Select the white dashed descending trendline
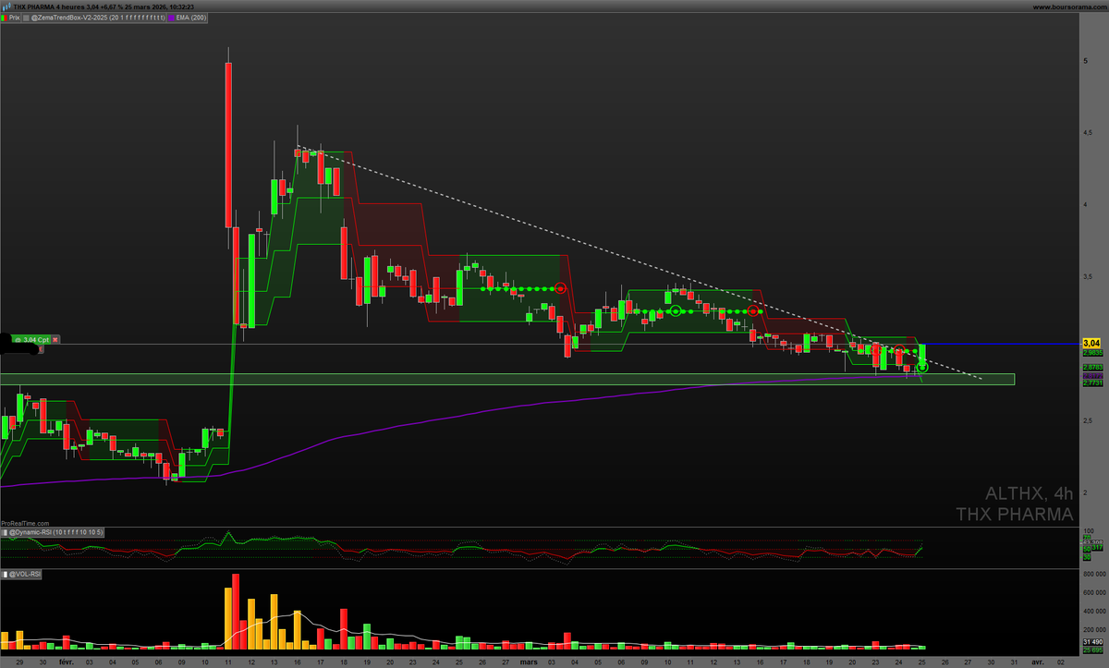This screenshot has height=668, width=1109. tap(638, 261)
